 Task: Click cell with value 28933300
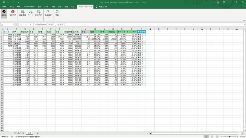pyautogui.click(x=77, y=39)
